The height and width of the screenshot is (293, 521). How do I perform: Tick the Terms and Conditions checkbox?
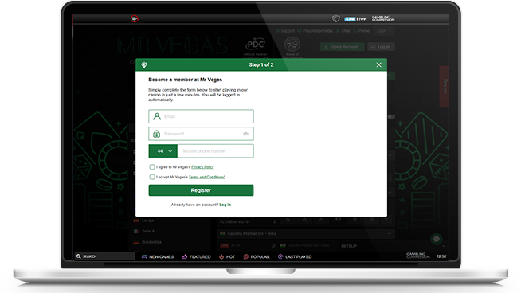pyautogui.click(x=152, y=177)
